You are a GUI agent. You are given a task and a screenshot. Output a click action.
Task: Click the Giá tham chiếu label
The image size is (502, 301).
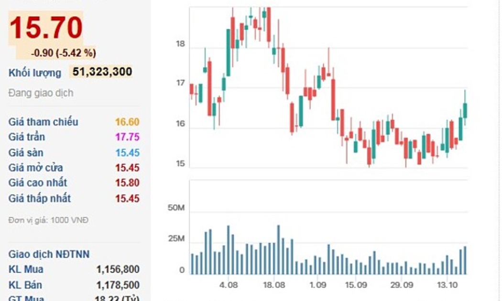(x=43, y=122)
